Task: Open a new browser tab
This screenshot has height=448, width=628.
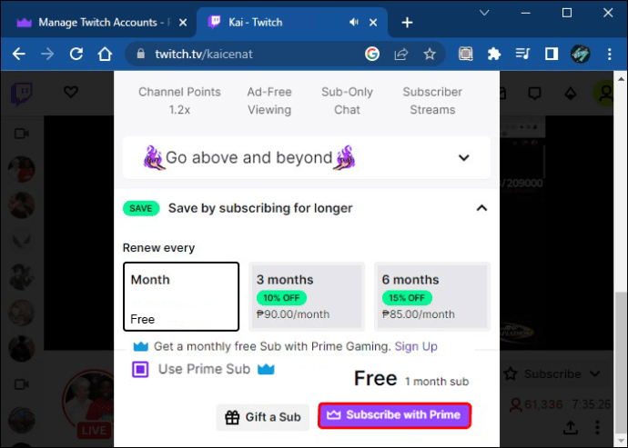Action: tap(407, 23)
